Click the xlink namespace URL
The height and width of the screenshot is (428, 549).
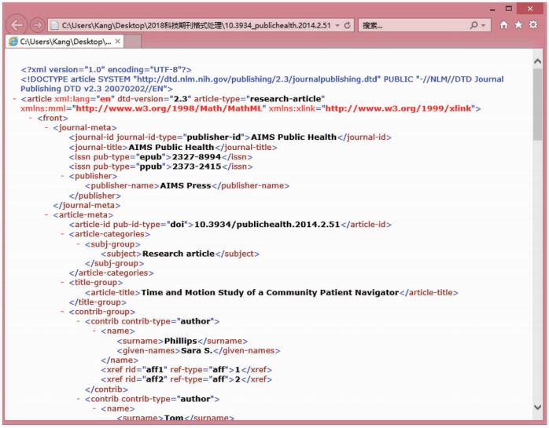[399, 108]
